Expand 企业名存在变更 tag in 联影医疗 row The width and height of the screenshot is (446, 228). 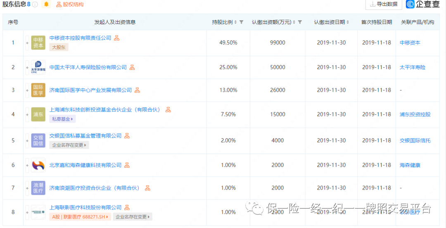click(x=133, y=216)
